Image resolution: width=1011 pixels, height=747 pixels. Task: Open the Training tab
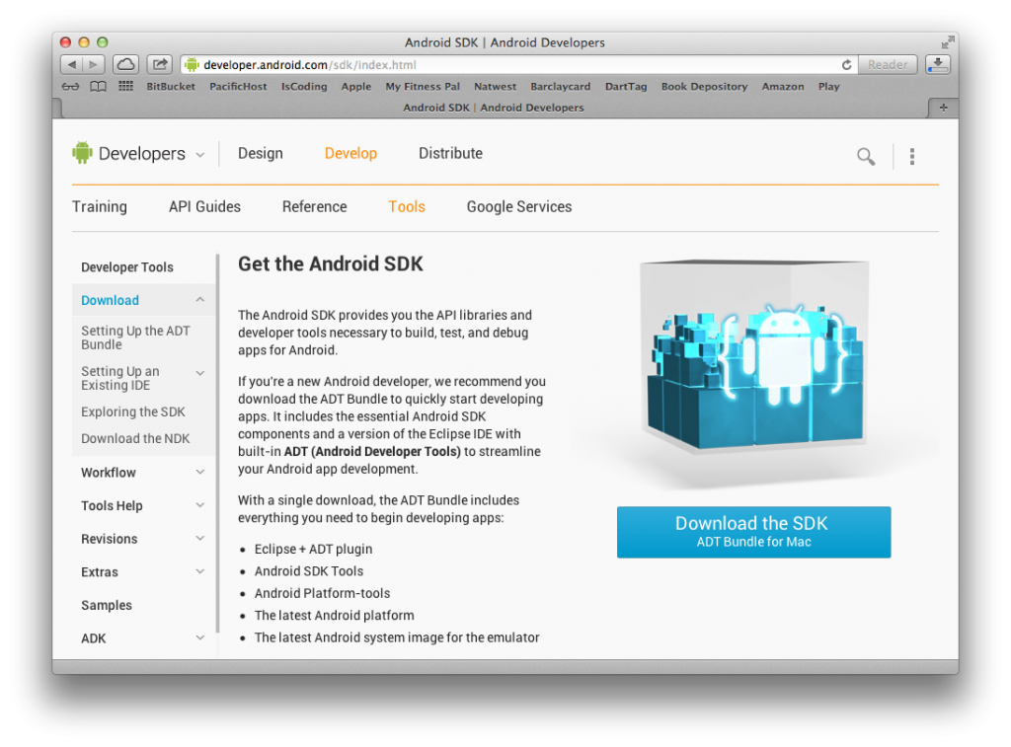click(x=100, y=207)
